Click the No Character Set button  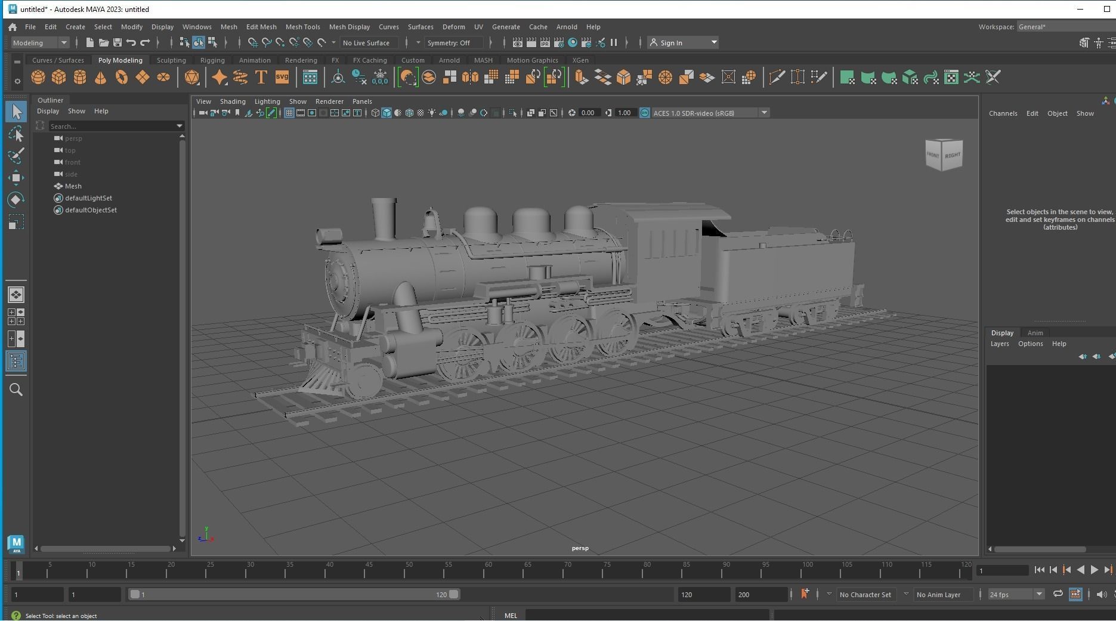865,594
